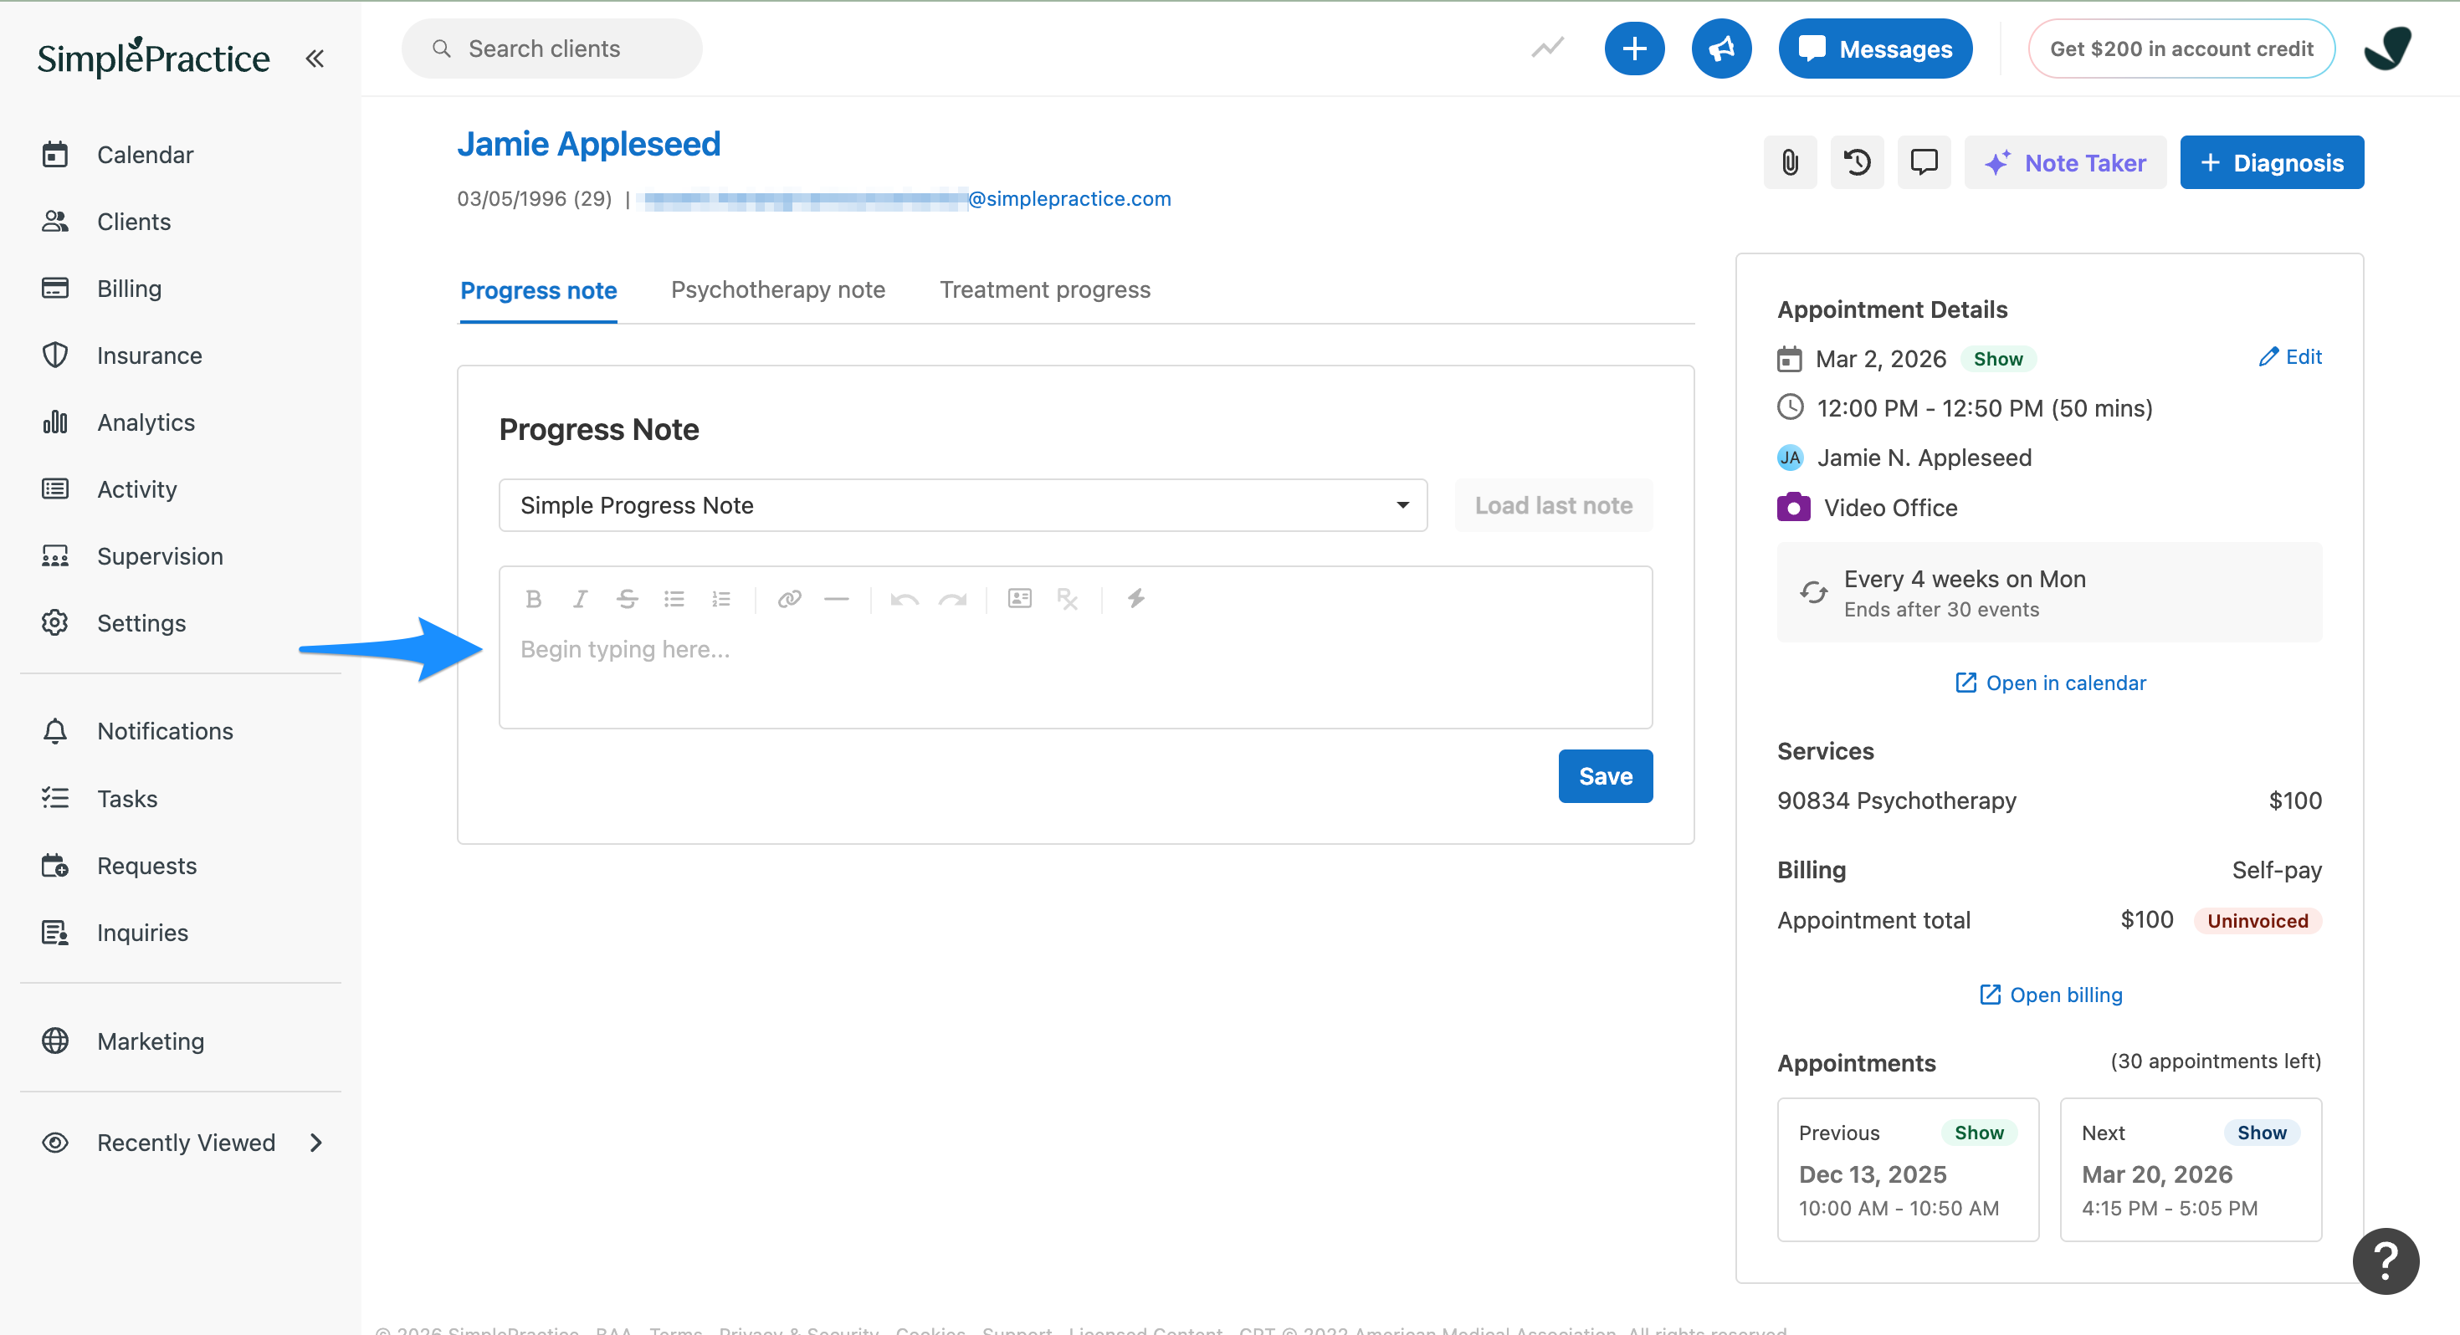Toggle bold formatting in note editor
Image resolution: width=2460 pixels, height=1335 pixels.
tap(534, 599)
